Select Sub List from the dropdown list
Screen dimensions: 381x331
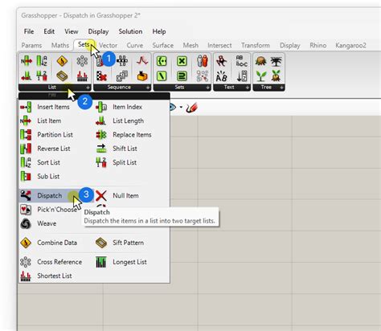tap(48, 177)
